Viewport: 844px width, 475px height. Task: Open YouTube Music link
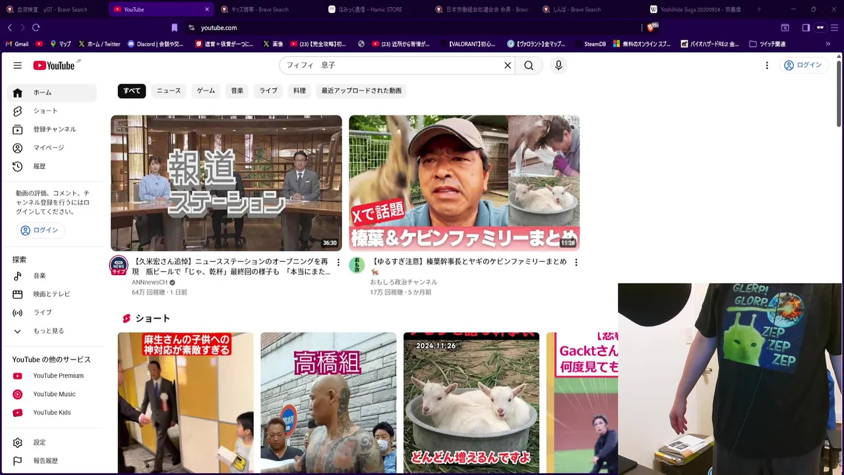pos(51,395)
